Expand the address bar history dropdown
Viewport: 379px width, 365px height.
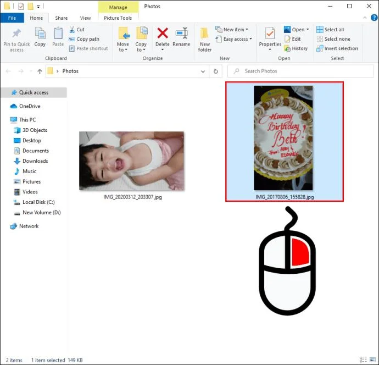[203, 71]
